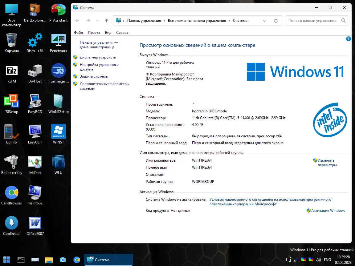Go back in navigation history

[77, 21]
